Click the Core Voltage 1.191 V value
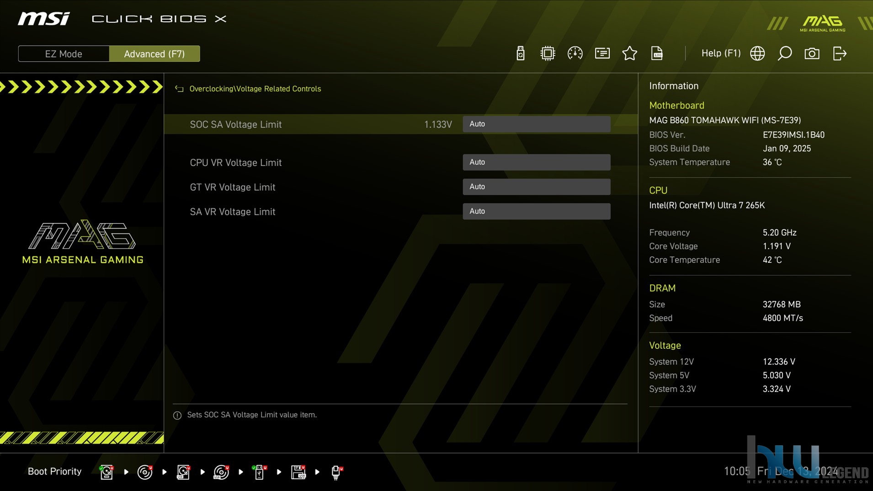 coord(777,246)
